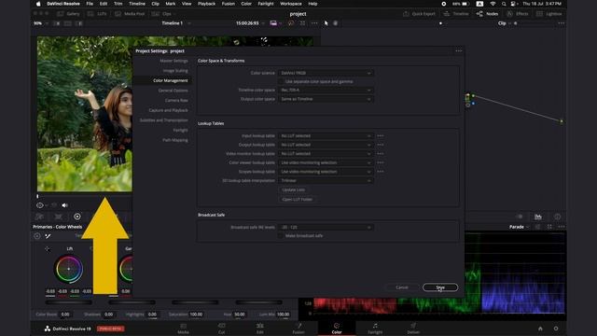Open the Broadcast safe IRE levels dropdown

click(x=326, y=227)
